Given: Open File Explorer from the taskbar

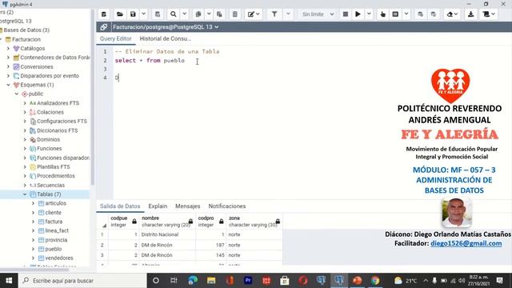Looking at the screenshot, I should (x=211, y=281).
